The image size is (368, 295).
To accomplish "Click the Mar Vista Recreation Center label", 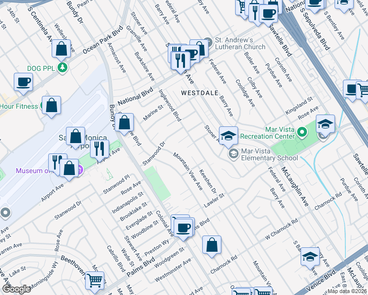I will tap(268, 133).
